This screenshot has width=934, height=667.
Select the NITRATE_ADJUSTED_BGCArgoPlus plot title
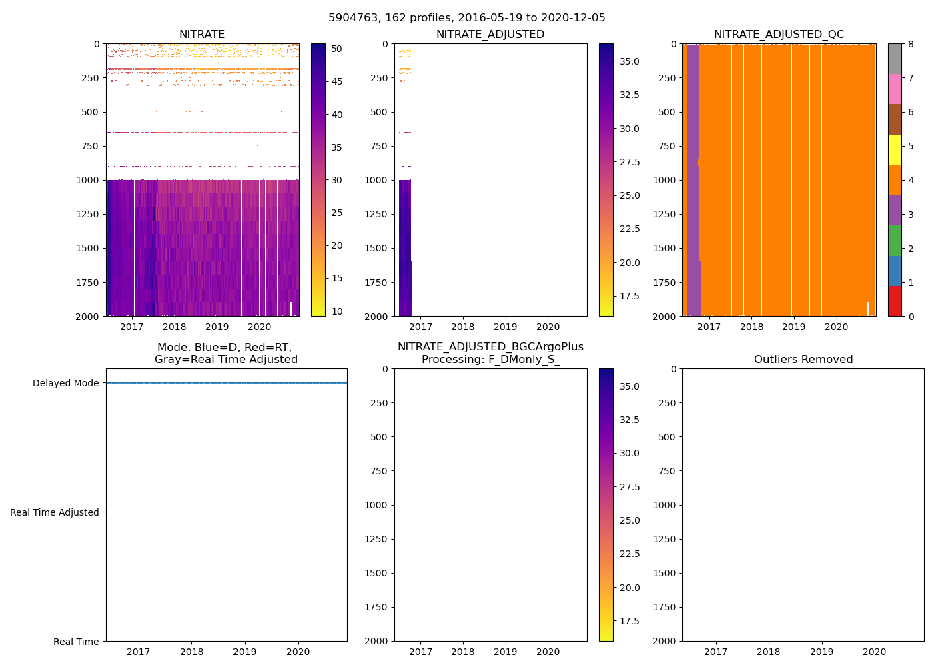(x=490, y=353)
